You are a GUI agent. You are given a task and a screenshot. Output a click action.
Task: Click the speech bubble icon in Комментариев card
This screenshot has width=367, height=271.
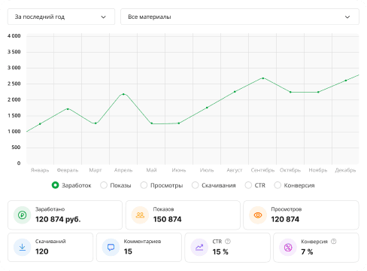(x=111, y=247)
